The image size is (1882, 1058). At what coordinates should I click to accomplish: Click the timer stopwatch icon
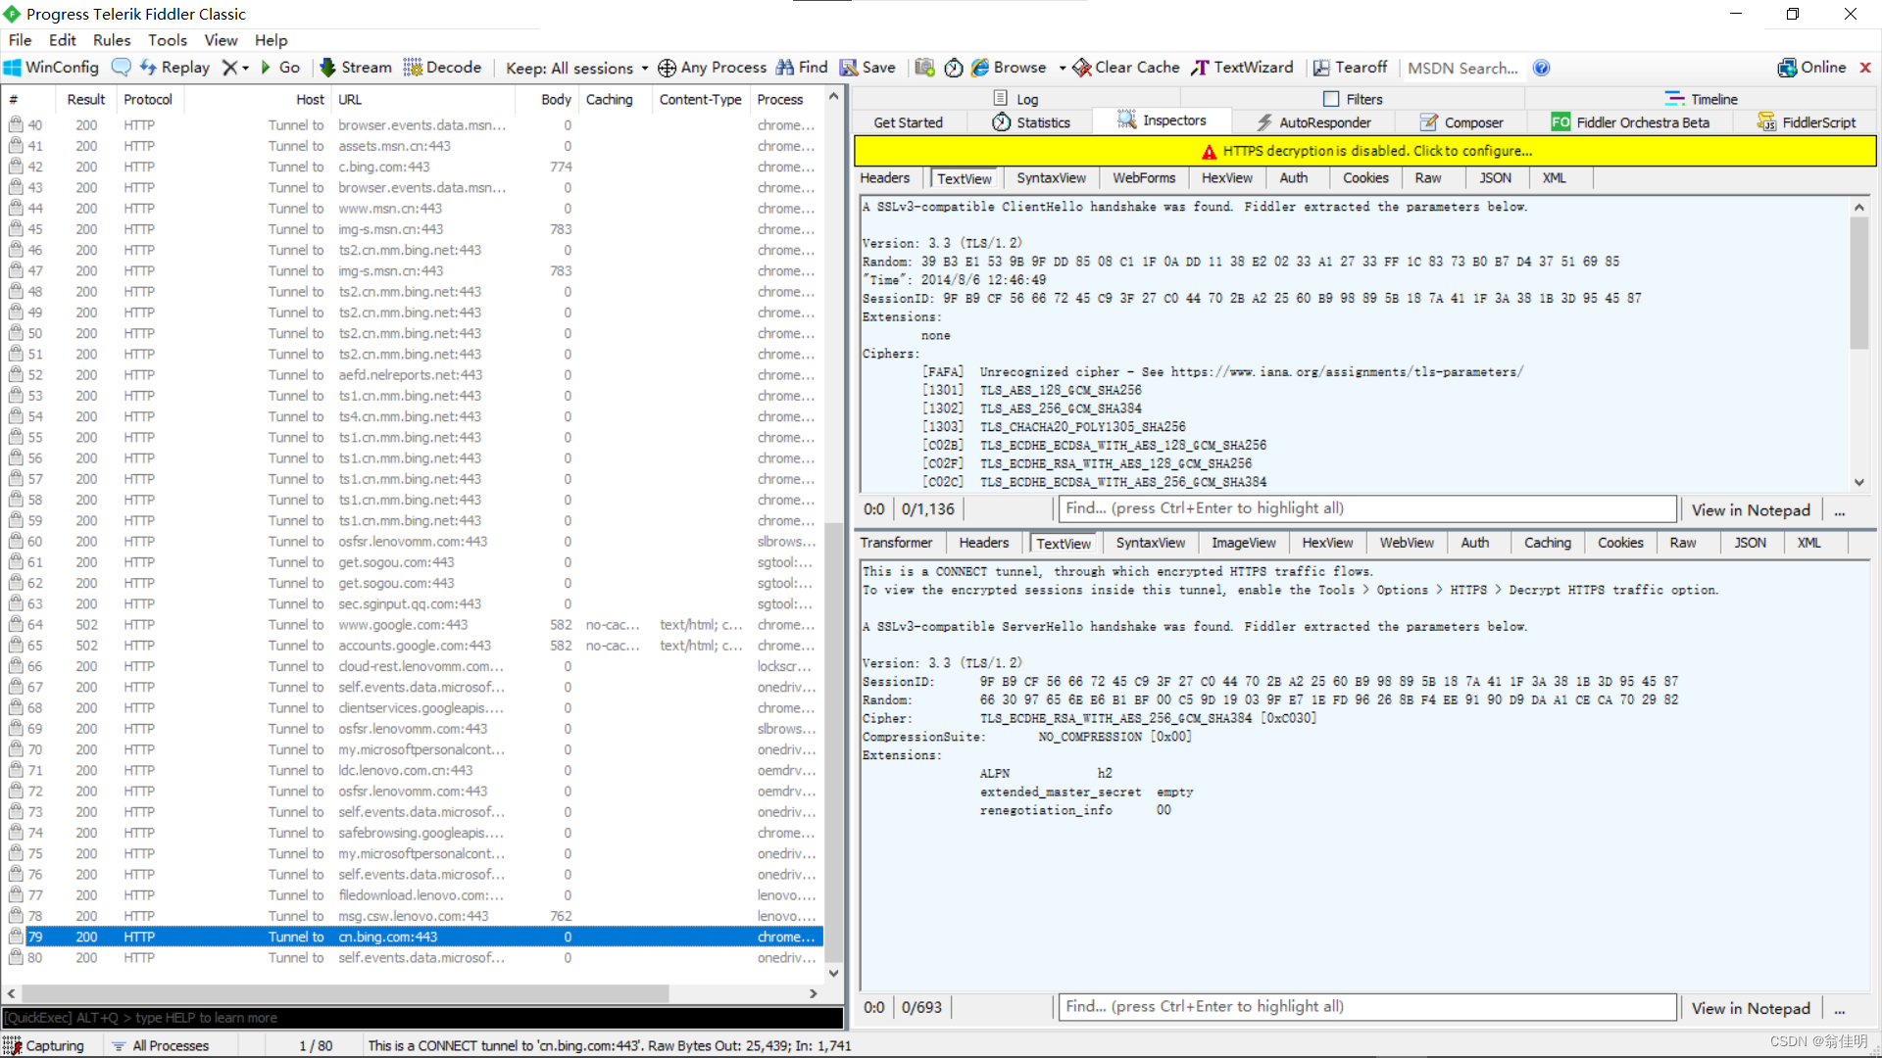click(954, 68)
